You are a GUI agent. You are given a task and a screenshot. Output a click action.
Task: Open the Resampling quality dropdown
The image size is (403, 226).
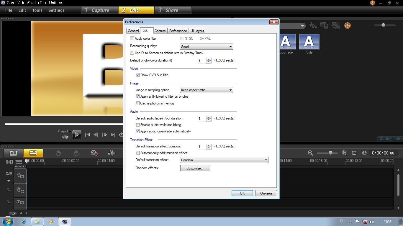click(206, 47)
